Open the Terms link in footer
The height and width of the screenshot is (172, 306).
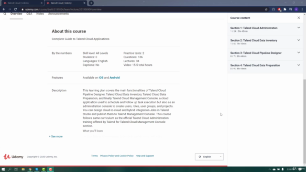95,156
